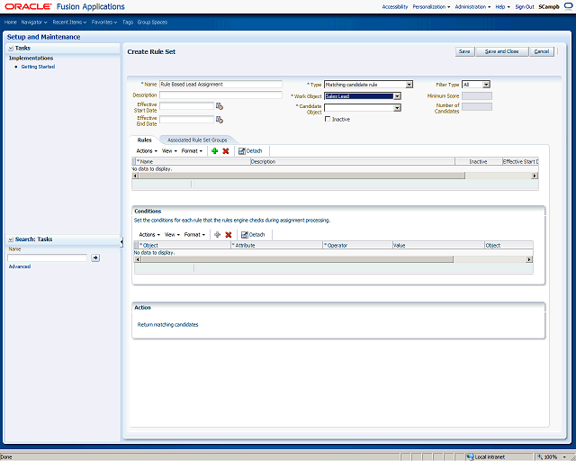This screenshot has height=461, width=576.
Task: Click Rules table Description column header
Action: pyautogui.click(x=353, y=161)
